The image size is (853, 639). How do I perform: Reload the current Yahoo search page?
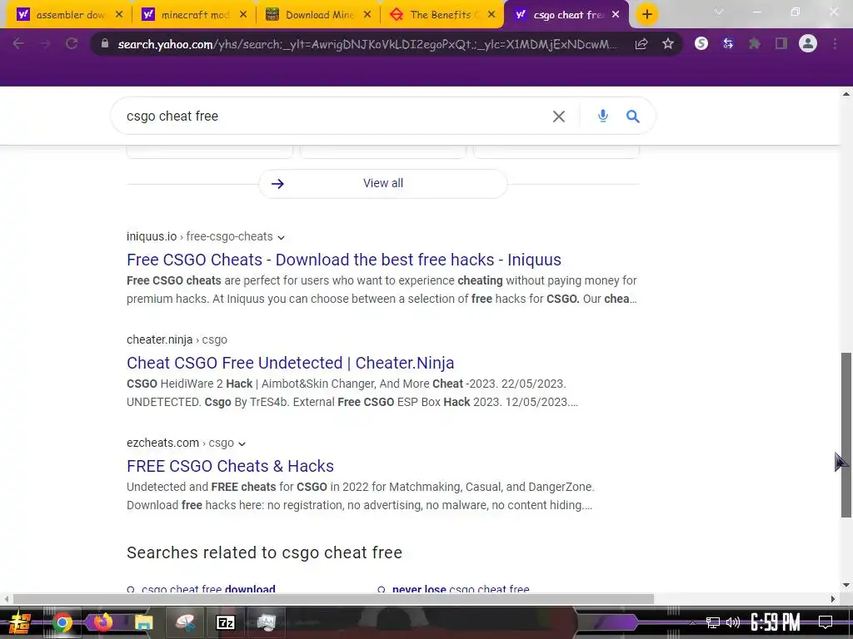point(72,43)
